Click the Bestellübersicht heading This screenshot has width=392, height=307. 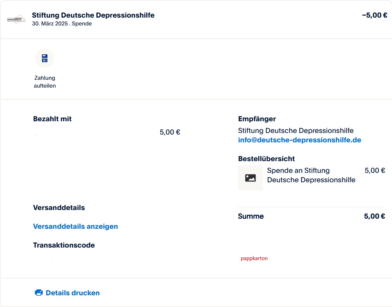click(266, 159)
